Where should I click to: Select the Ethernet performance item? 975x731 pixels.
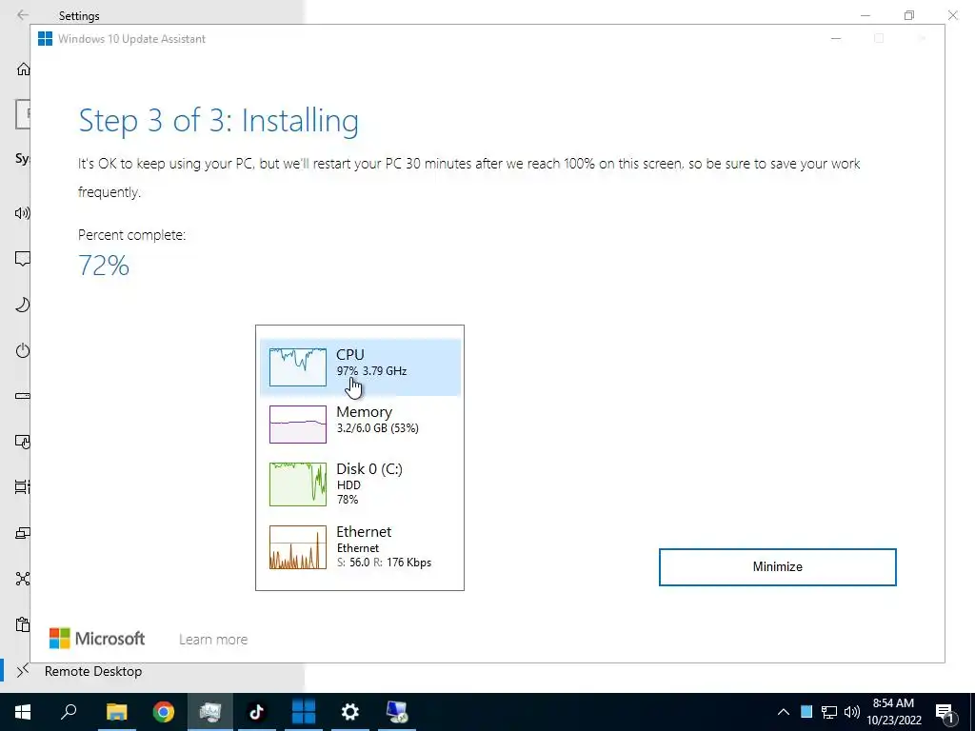click(x=360, y=547)
